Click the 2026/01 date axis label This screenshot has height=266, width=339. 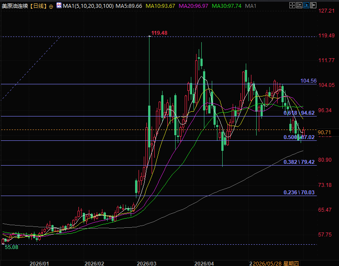tap(39, 263)
